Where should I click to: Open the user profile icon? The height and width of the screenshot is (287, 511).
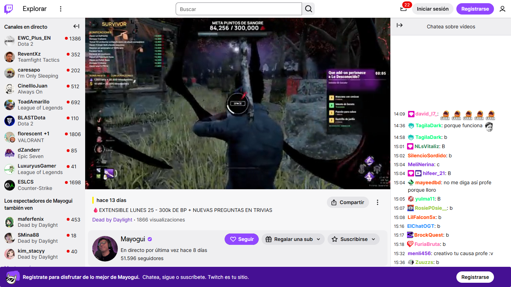(502, 9)
